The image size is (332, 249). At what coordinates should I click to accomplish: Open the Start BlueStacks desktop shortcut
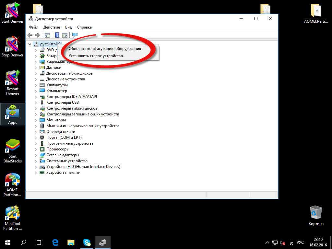tap(12, 151)
